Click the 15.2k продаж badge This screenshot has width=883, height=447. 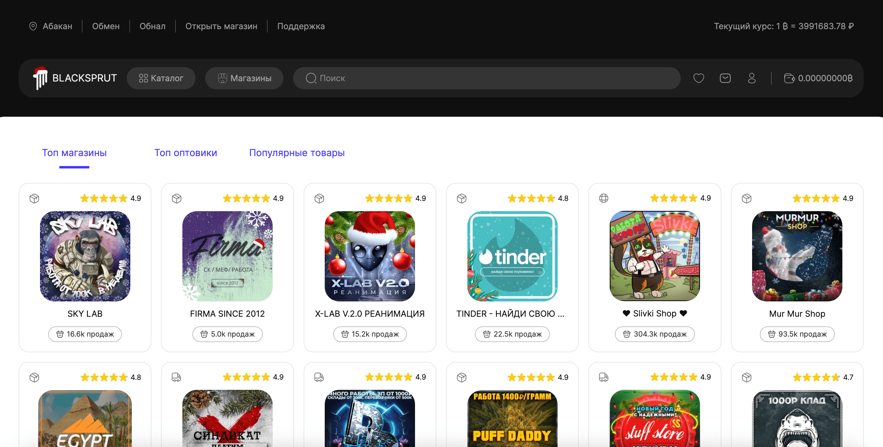(x=370, y=334)
